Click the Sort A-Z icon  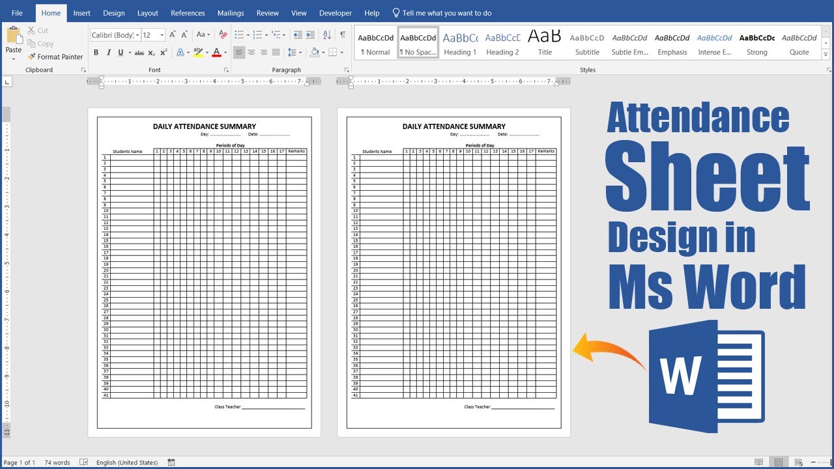[x=326, y=35]
